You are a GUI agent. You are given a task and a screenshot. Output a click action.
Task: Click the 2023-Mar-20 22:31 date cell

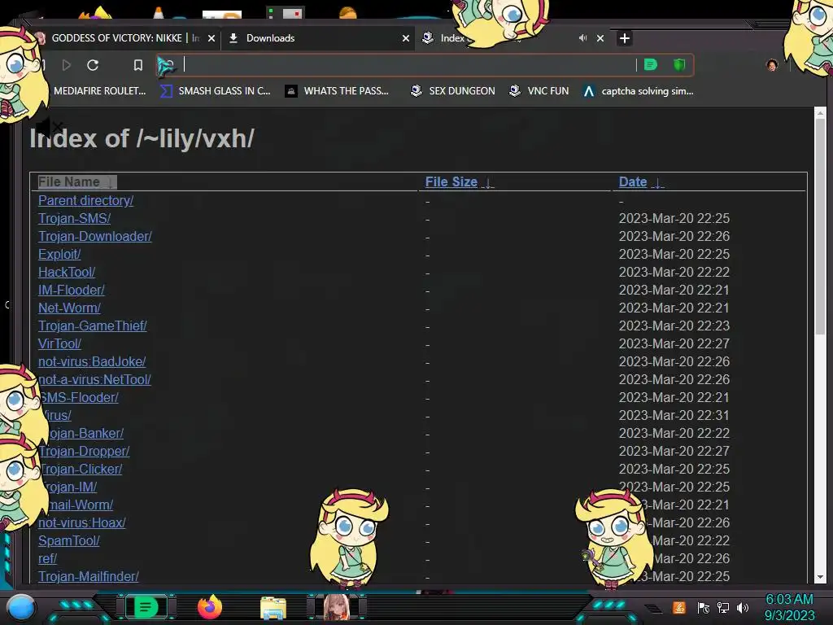[x=674, y=416]
